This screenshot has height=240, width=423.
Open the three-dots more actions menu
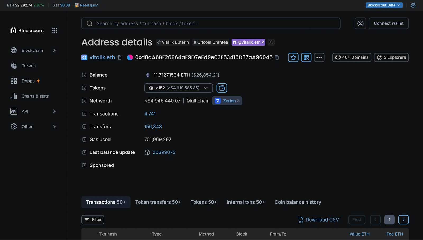319,57
